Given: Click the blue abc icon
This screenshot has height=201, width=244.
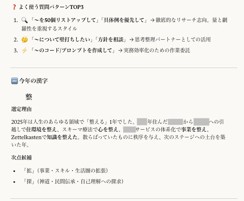Looking at the screenshot, I should 14,81.
